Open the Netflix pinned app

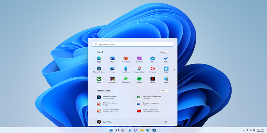click(153, 79)
